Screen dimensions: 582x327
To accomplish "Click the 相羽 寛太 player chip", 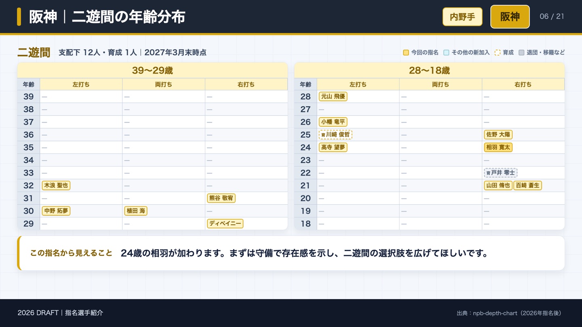I will pos(498,147).
